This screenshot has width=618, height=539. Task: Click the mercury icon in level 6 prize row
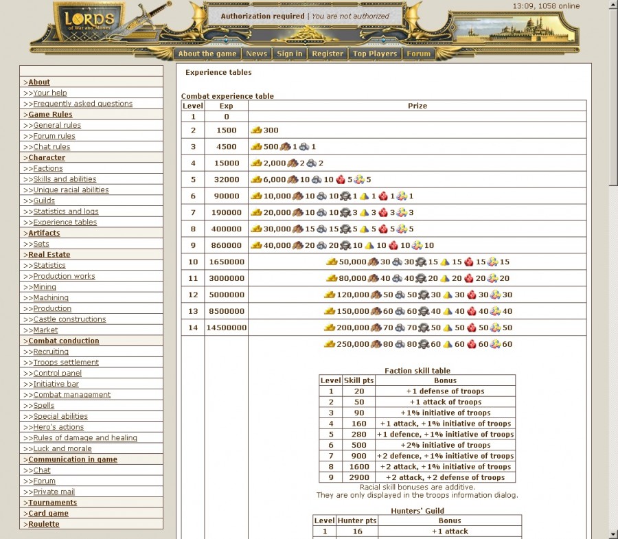345,196
